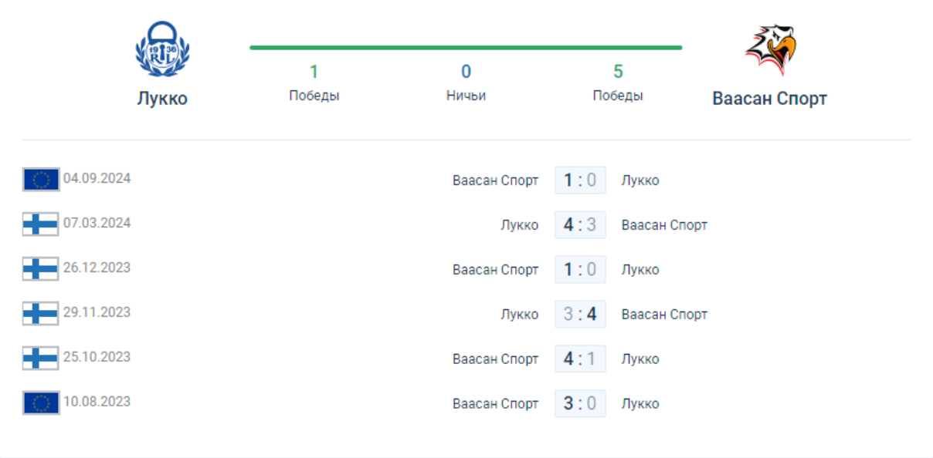Open the 3:0 score from 10.08.2023
The image size is (933, 458).
pyautogui.click(x=580, y=404)
